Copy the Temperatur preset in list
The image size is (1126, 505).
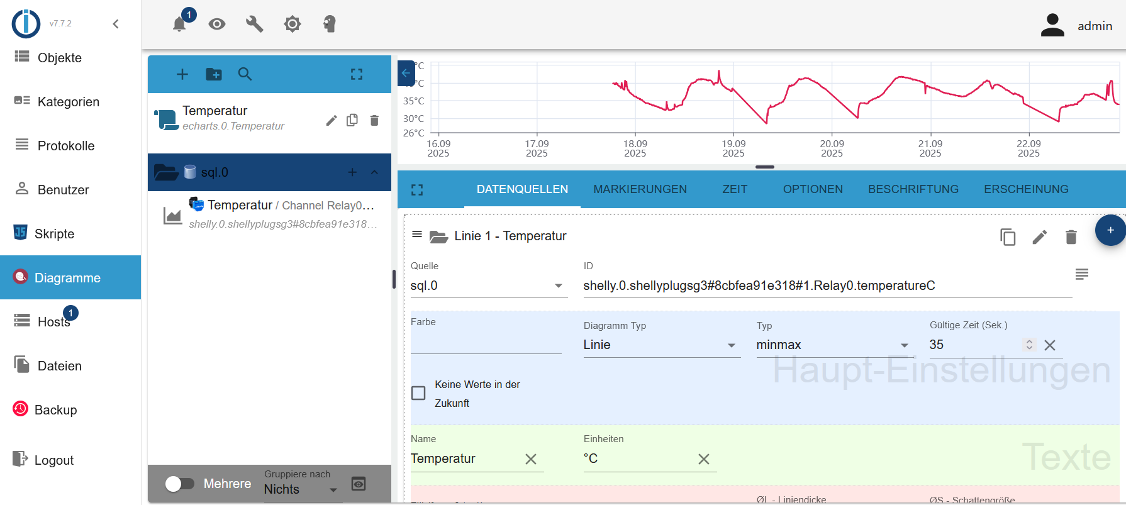[352, 120]
